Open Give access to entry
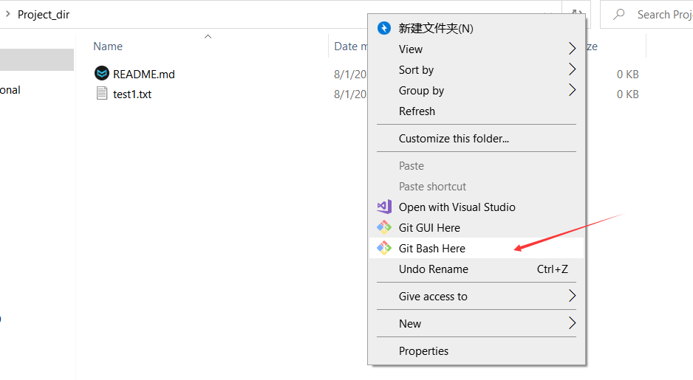This screenshot has height=380, width=693. (x=477, y=297)
